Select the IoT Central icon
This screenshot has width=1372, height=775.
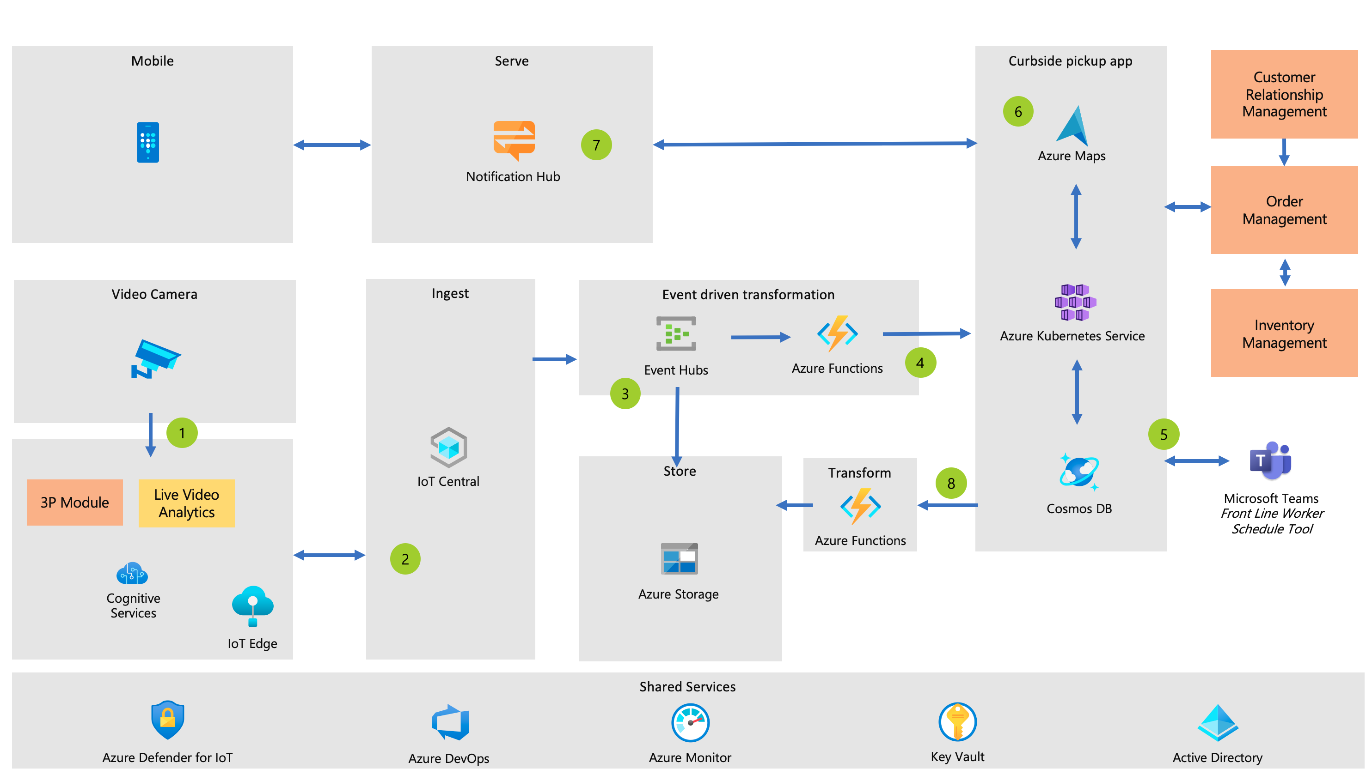(448, 447)
